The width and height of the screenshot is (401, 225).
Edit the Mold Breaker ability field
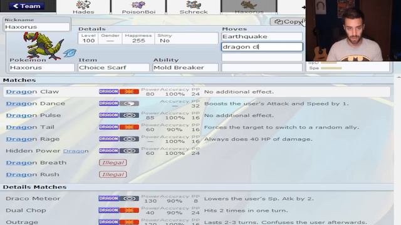pos(185,67)
